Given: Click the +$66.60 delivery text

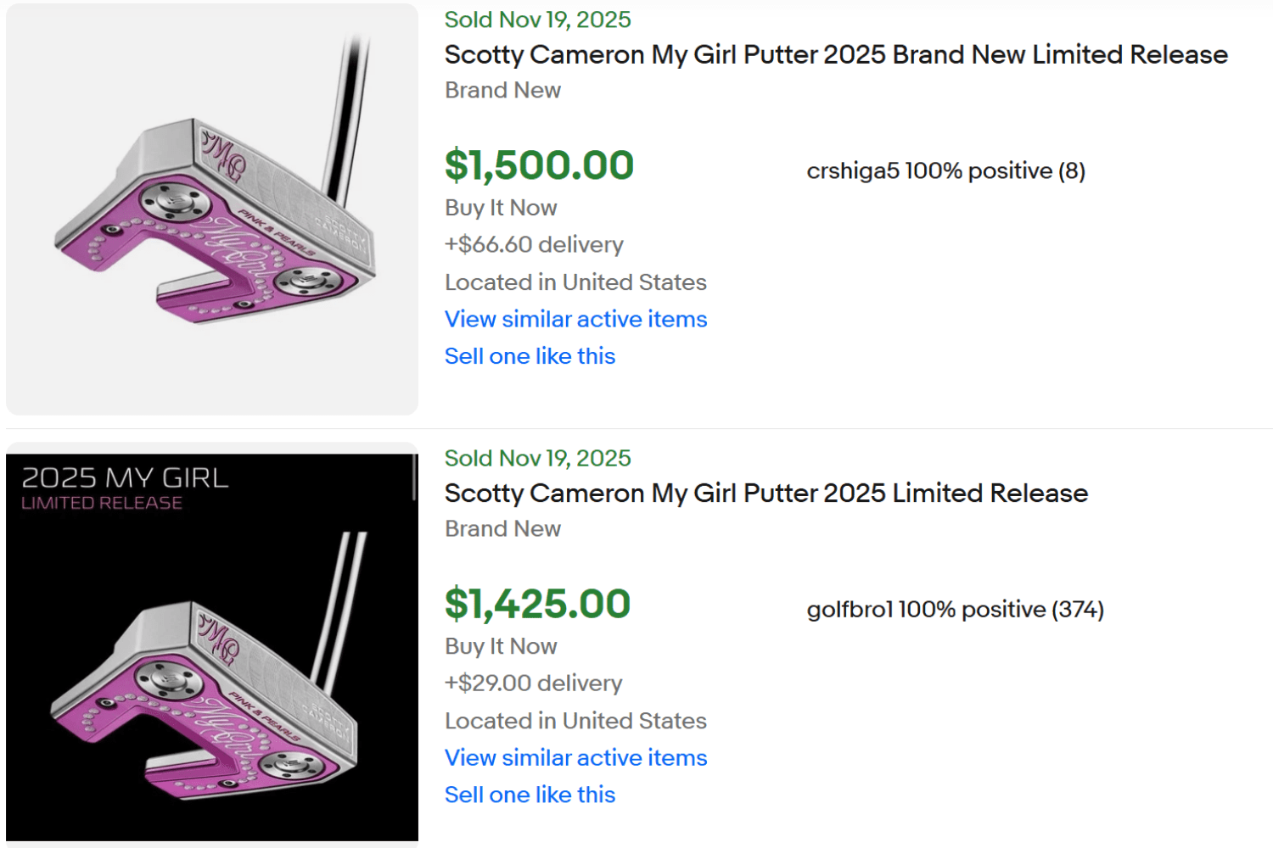Looking at the screenshot, I should point(533,244).
